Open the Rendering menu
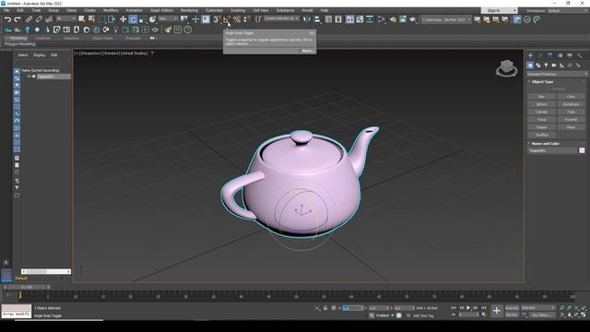This screenshot has width=590, height=332. (x=189, y=10)
